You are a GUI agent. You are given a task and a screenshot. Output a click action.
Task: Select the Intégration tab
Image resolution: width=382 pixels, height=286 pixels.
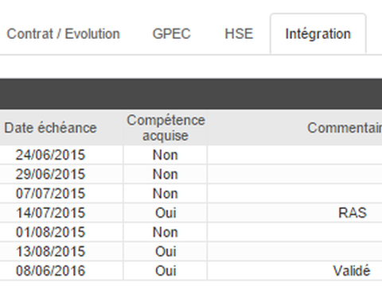[318, 34]
